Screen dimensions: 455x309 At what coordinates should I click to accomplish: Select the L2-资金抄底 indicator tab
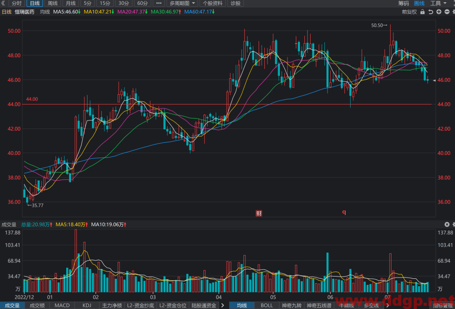pos(140,305)
